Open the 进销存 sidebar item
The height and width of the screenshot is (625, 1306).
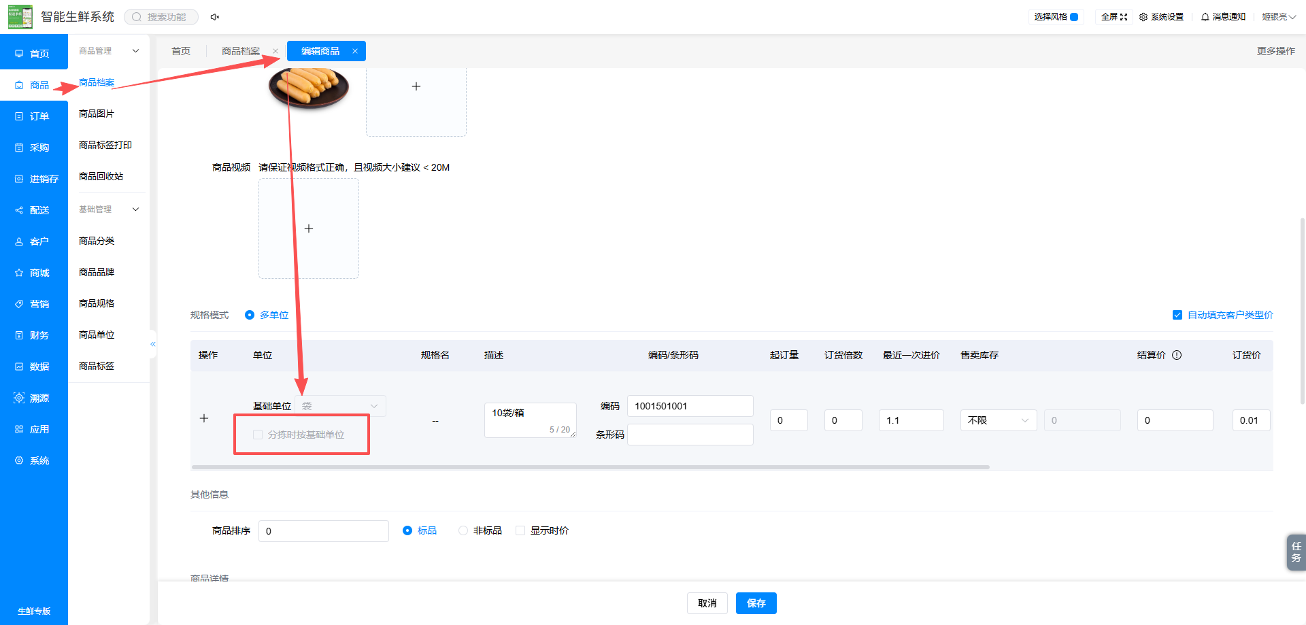(x=34, y=179)
